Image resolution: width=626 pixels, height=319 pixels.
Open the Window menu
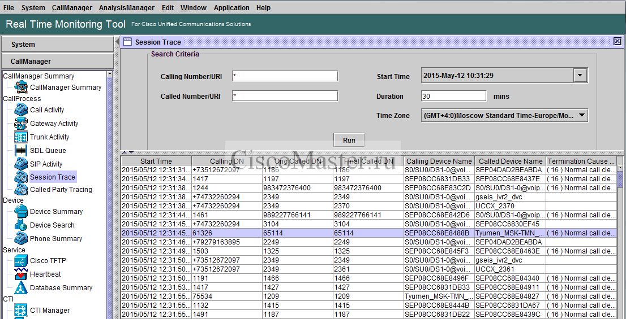click(193, 7)
